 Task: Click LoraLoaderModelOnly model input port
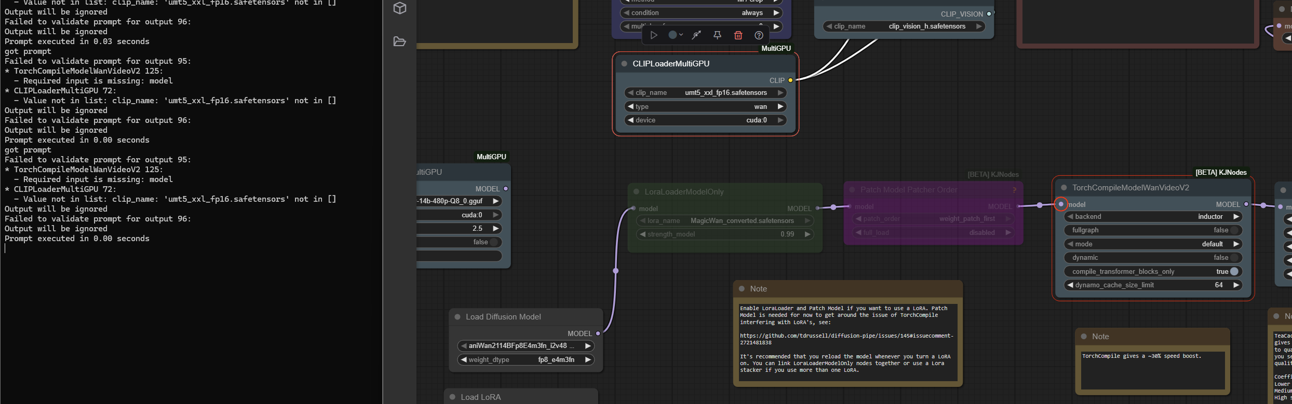[x=633, y=208]
